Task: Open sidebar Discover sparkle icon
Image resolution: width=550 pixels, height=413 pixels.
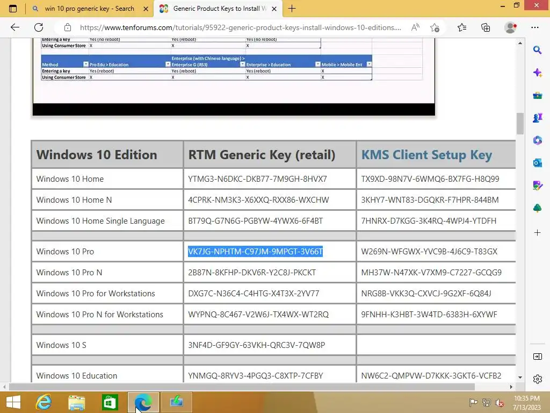Action: click(x=537, y=73)
